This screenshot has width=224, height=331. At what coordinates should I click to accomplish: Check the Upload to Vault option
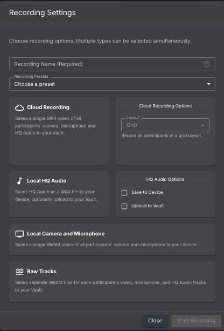[124, 206]
